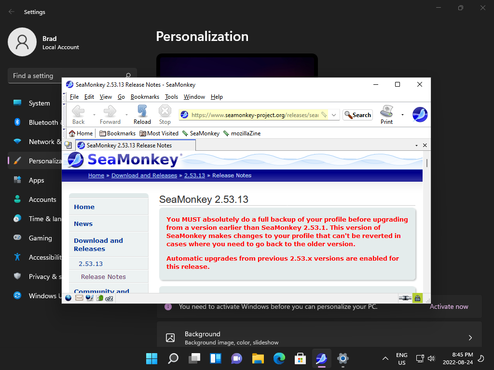Open the Print options dropdown arrow

point(402,115)
